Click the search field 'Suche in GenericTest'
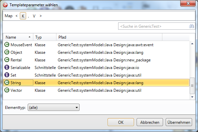The width and height of the screenshot is (198, 132). (x=153, y=26)
